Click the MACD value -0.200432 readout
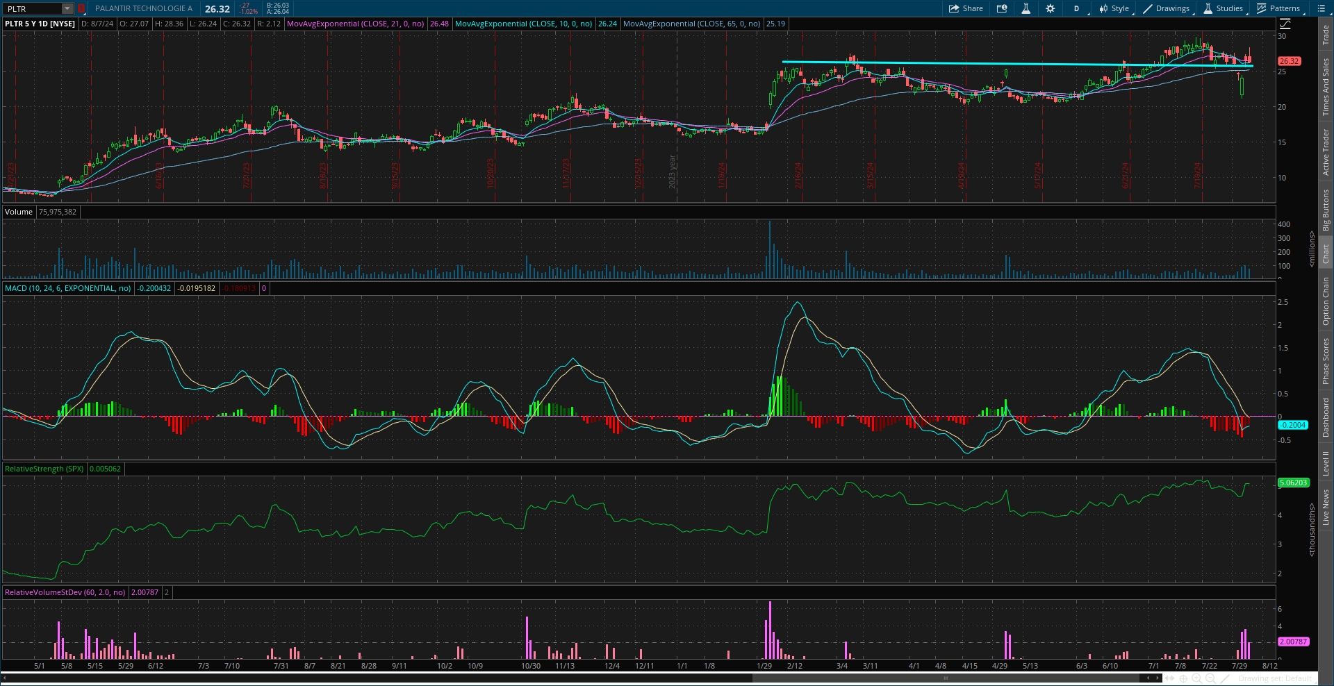This screenshot has width=1334, height=686. tap(154, 288)
